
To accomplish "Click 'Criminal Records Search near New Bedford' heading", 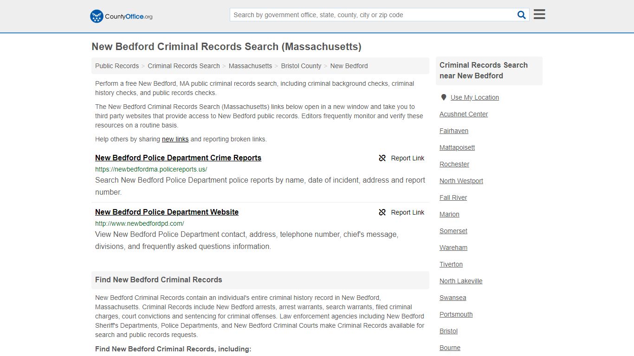I will point(484,70).
